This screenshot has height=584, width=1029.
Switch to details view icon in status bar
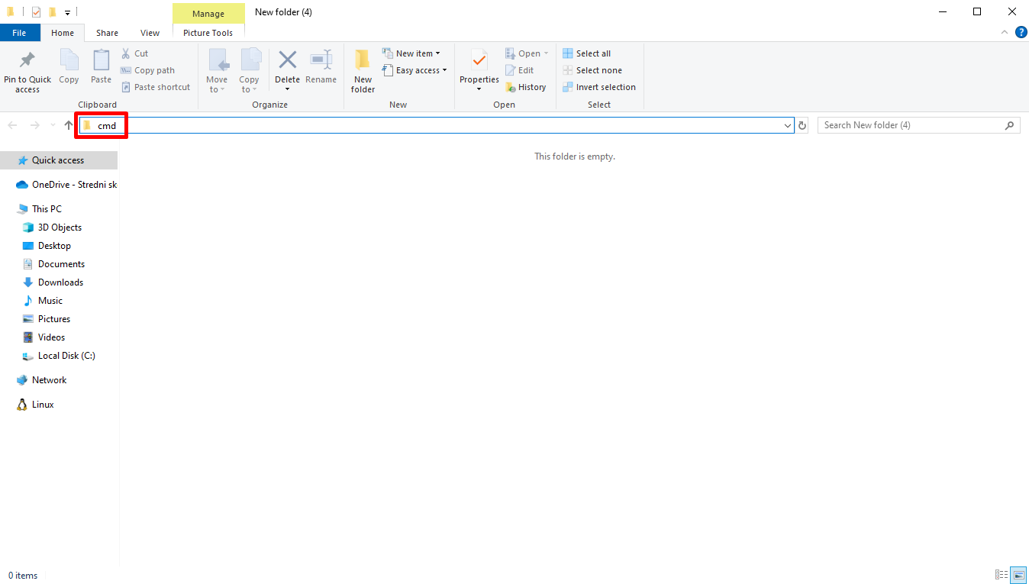point(1001,575)
